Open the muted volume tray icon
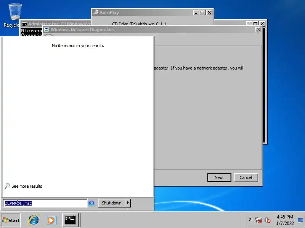305x228 pixels. (x=268, y=220)
